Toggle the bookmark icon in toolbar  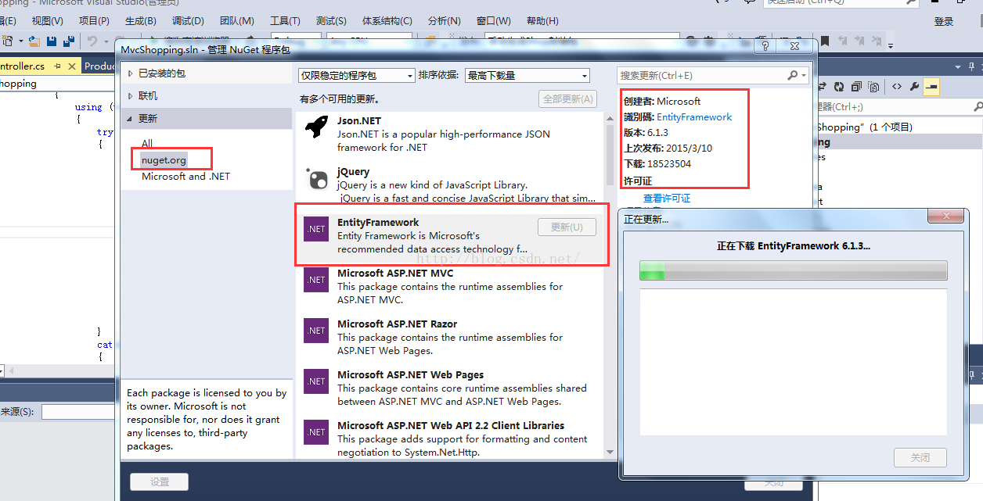pos(825,41)
